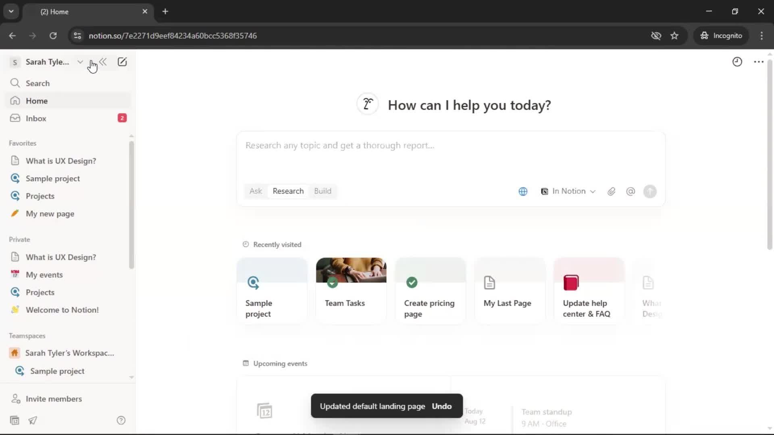
Task: Click the main page vertical scrollbar
Action: [770, 155]
